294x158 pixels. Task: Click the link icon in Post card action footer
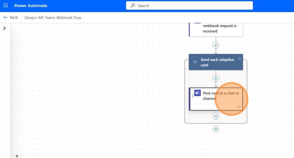tap(238, 107)
